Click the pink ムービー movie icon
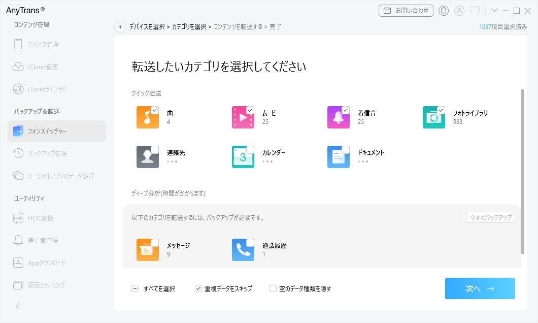The width and height of the screenshot is (538, 323). coord(243,117)
